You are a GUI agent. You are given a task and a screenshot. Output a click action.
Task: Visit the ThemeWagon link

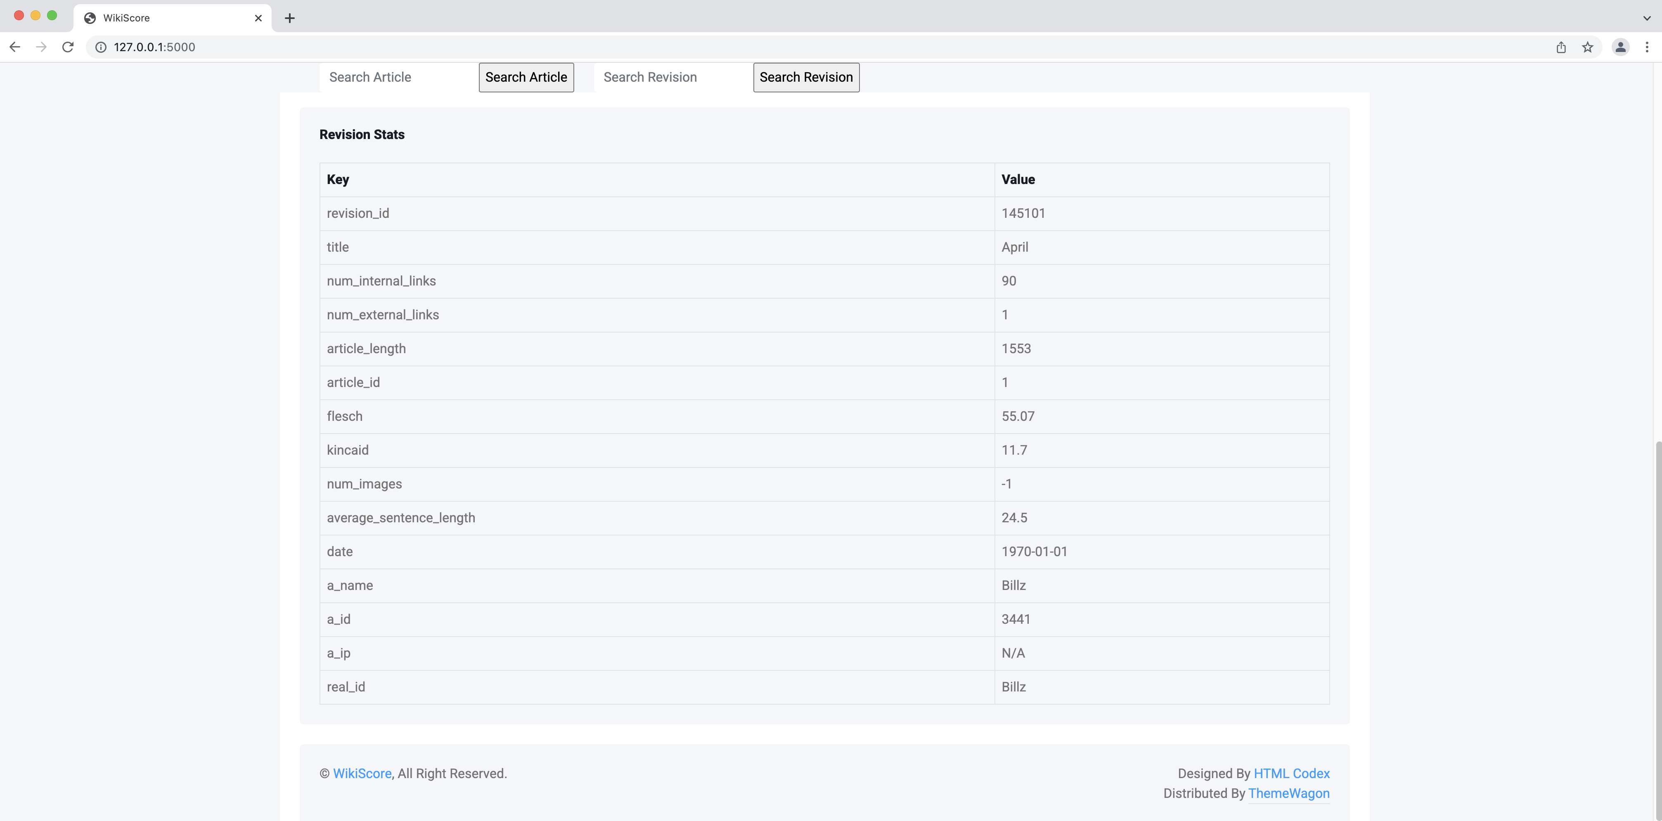[x=1288, y=793]
